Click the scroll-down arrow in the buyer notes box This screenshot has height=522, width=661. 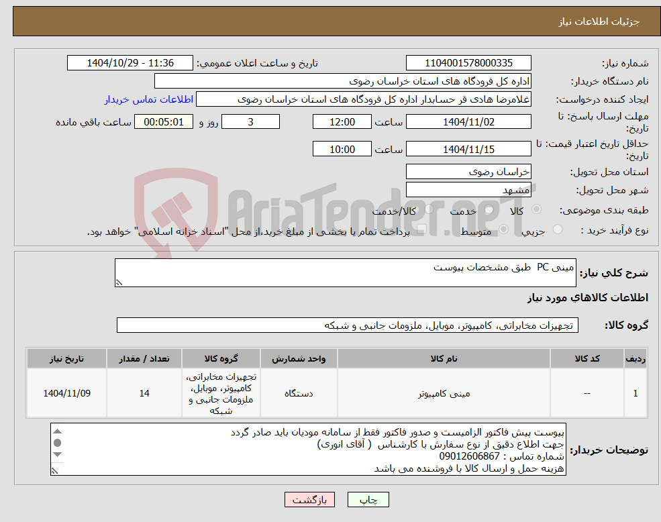pos(58,454)
